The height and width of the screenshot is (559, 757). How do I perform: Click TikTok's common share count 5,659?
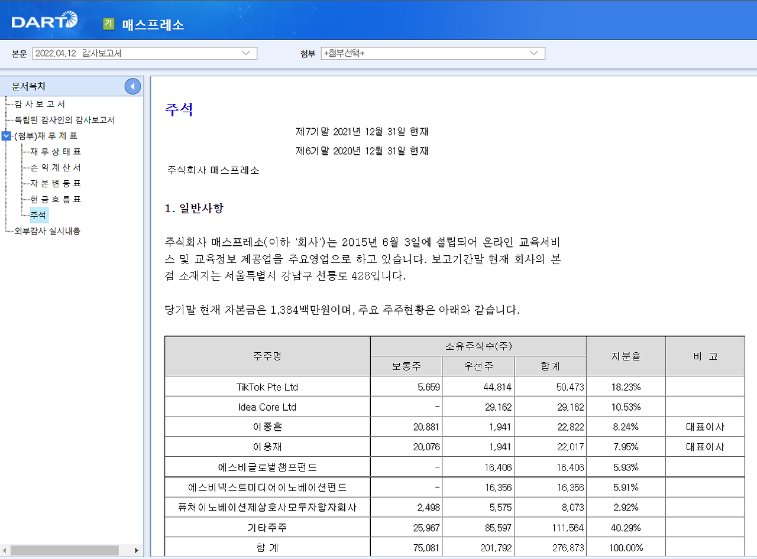(x=429, y=388)
